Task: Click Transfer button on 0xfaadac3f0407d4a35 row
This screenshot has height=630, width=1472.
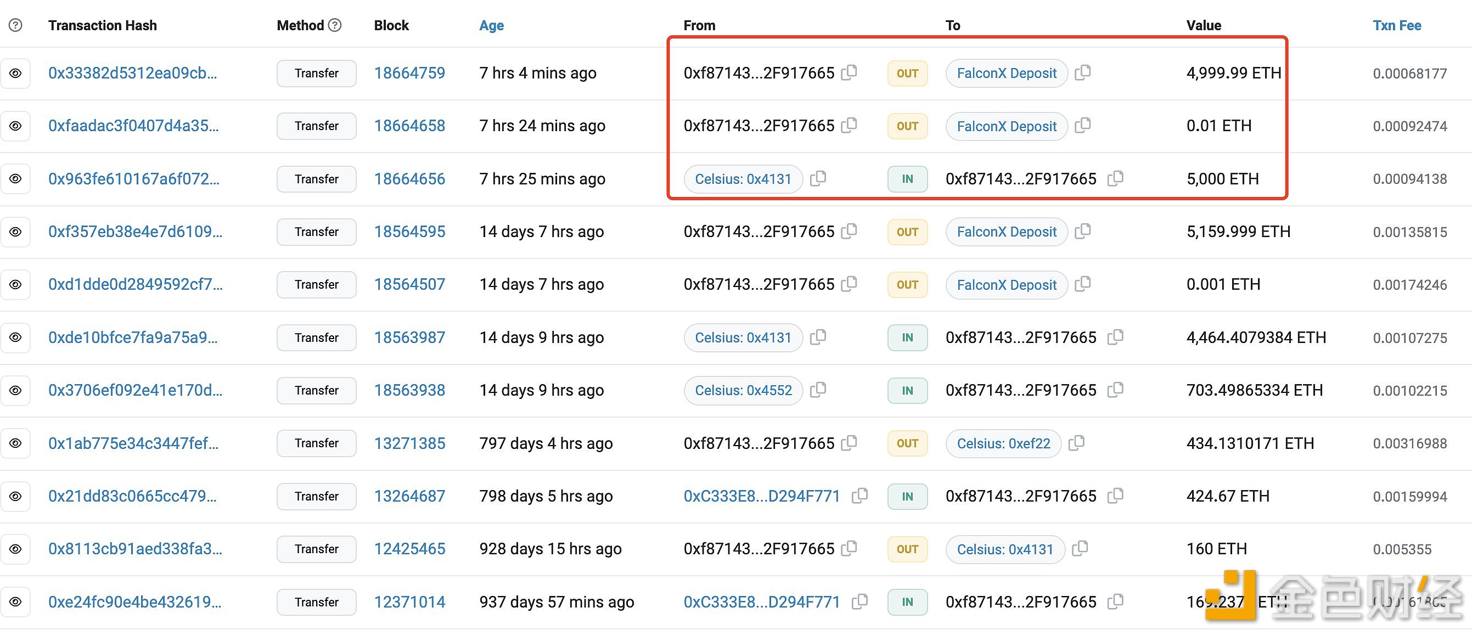Action: click(314, 126)
